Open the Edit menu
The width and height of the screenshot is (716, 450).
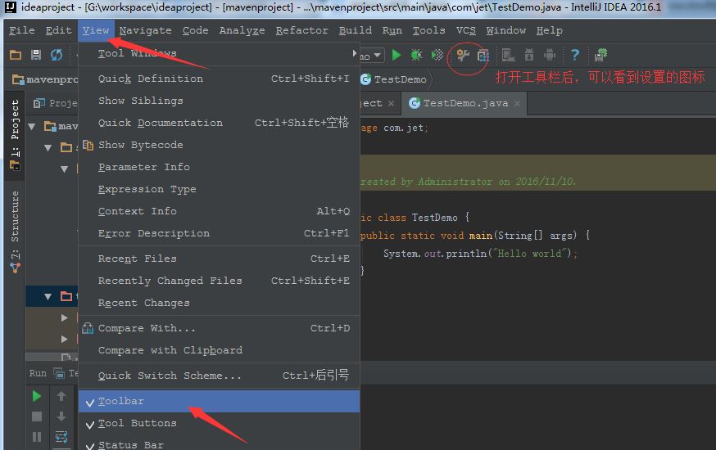[58, 30]
